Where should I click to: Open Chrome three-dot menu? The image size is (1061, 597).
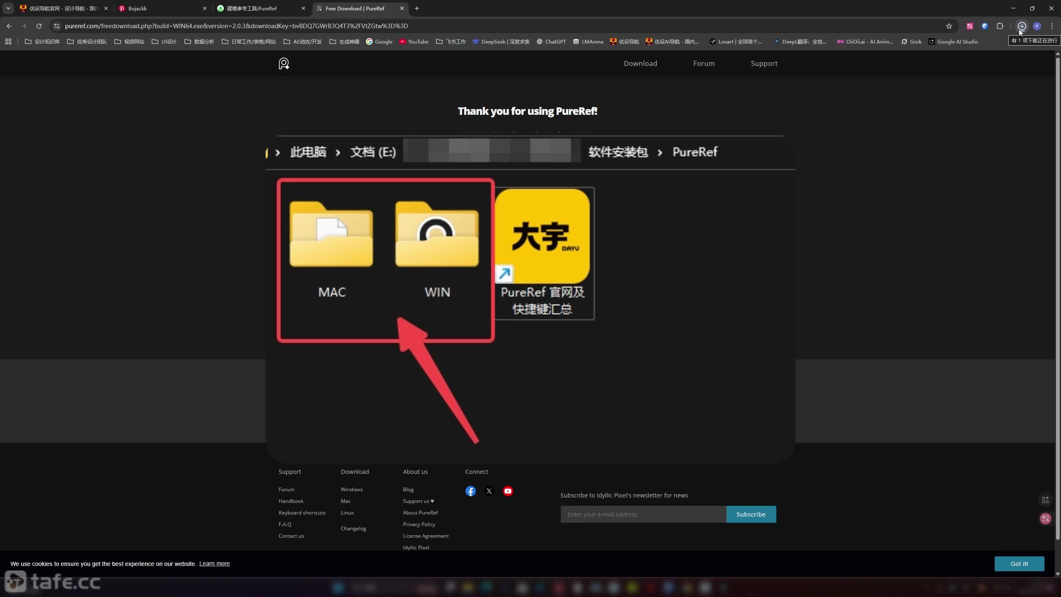click(1052, 26)
